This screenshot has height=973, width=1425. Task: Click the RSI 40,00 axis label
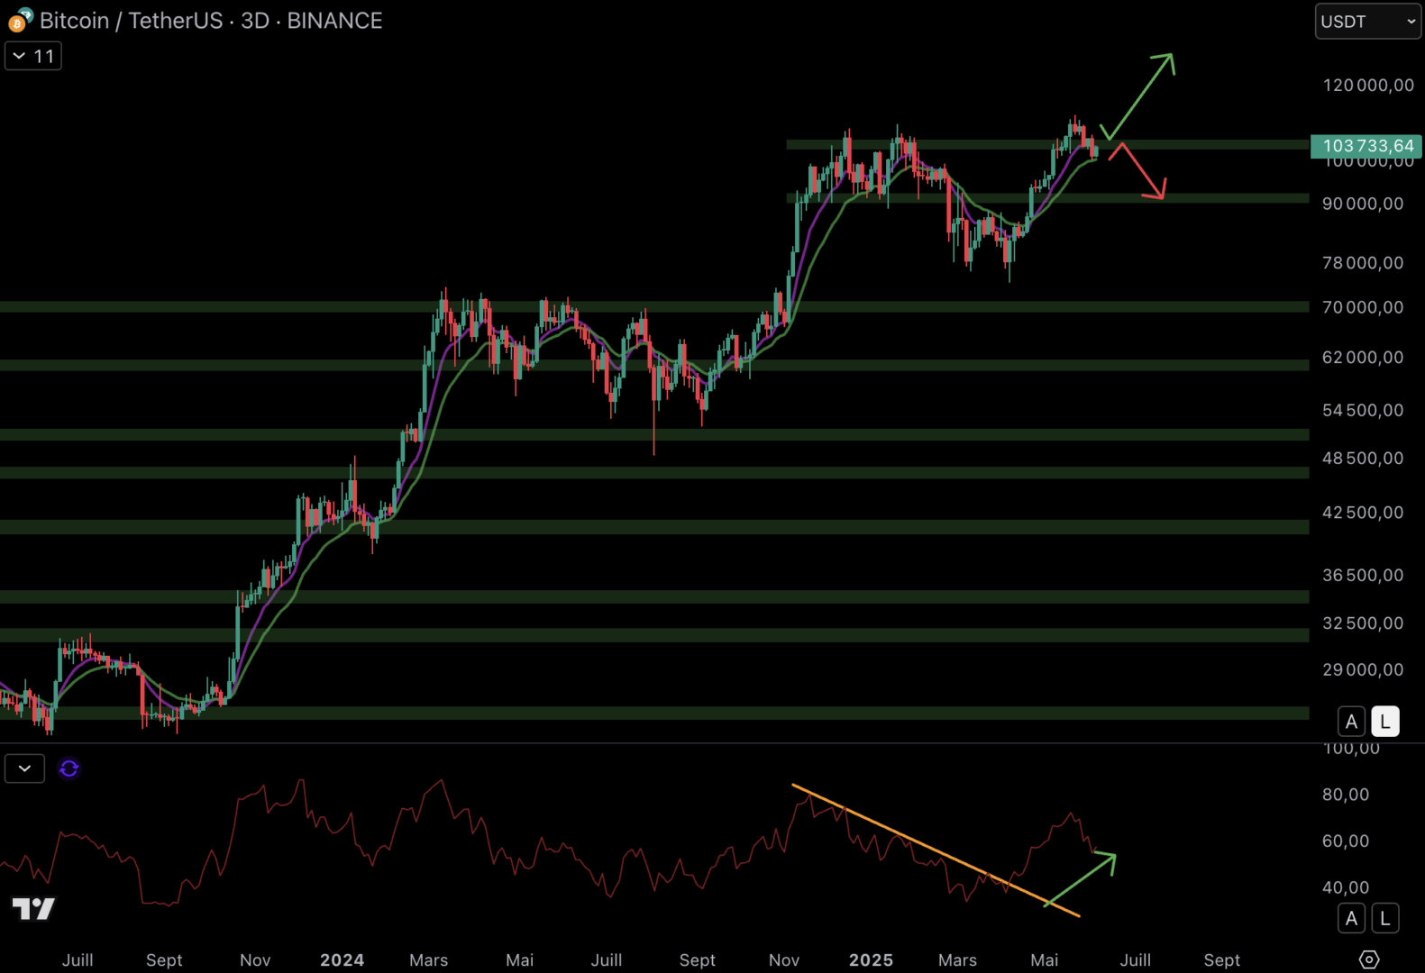[1346, 887]
